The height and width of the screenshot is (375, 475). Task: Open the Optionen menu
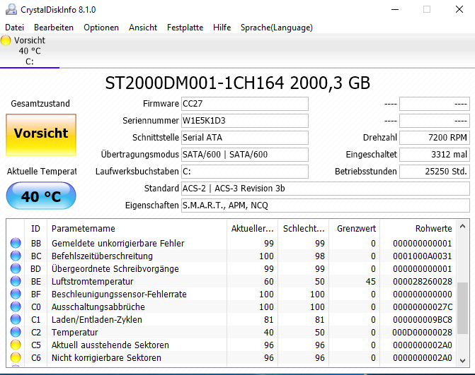click(x=101, y=28)
